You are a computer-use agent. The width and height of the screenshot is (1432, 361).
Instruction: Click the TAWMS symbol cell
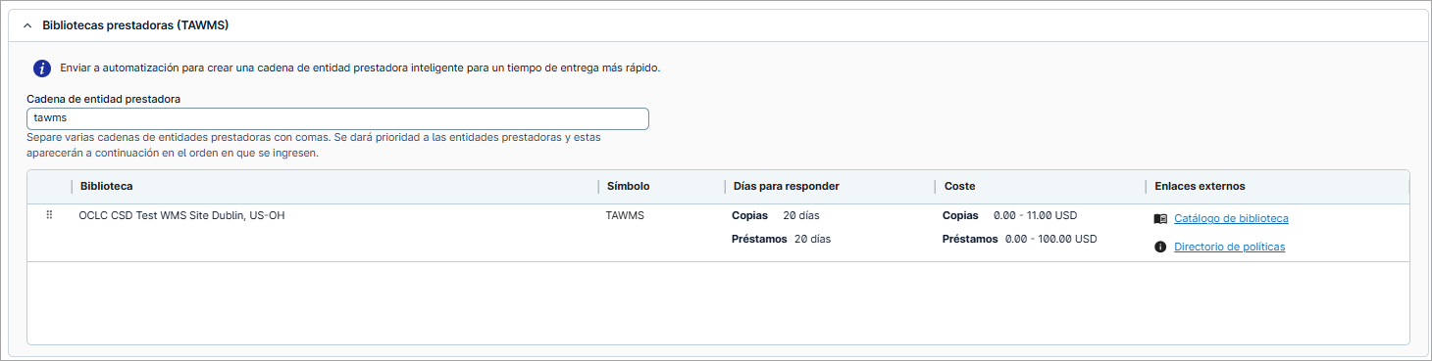626,215
